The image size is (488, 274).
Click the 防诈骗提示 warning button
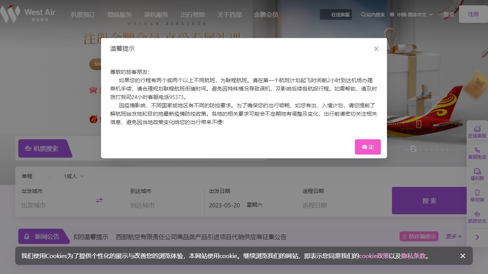[x=419, y=236]
